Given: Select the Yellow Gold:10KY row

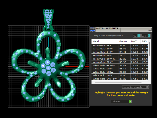Looking at the screenshot, I should (120, 49).
